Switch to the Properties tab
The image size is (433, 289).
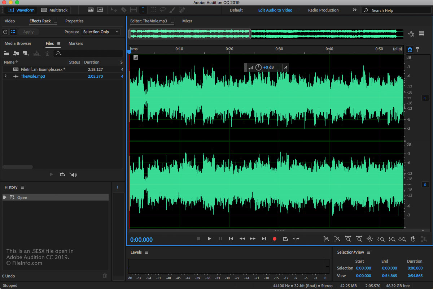point(74,21)
